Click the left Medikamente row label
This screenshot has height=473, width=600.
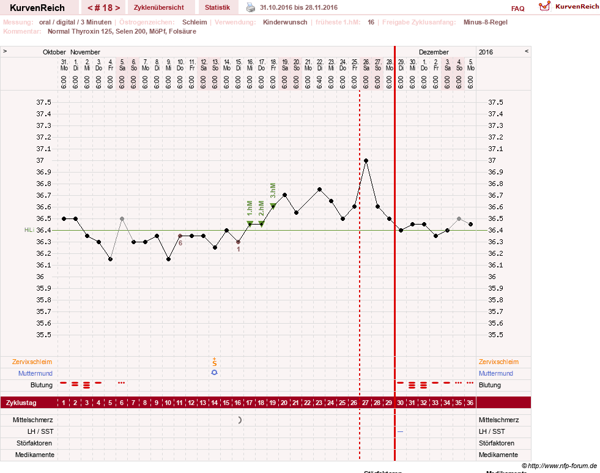(x=35, y=455)
